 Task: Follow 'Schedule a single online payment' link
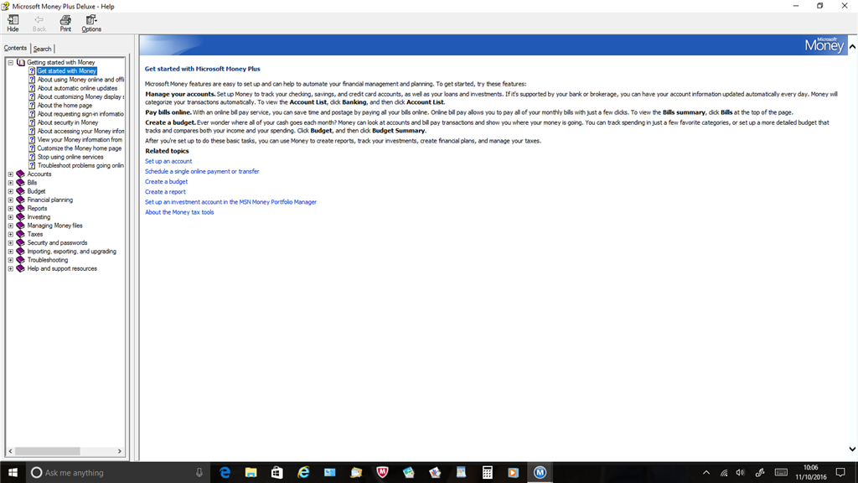(202, 171)
